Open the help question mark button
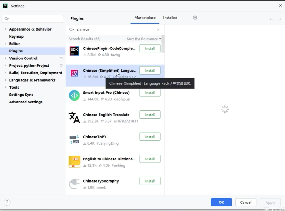This screenshot has height=211, width=285. 7,202
